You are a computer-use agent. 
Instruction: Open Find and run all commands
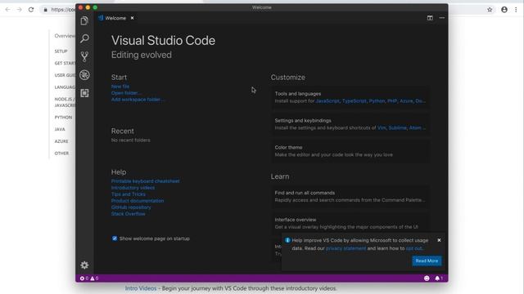tap(350, 196)
